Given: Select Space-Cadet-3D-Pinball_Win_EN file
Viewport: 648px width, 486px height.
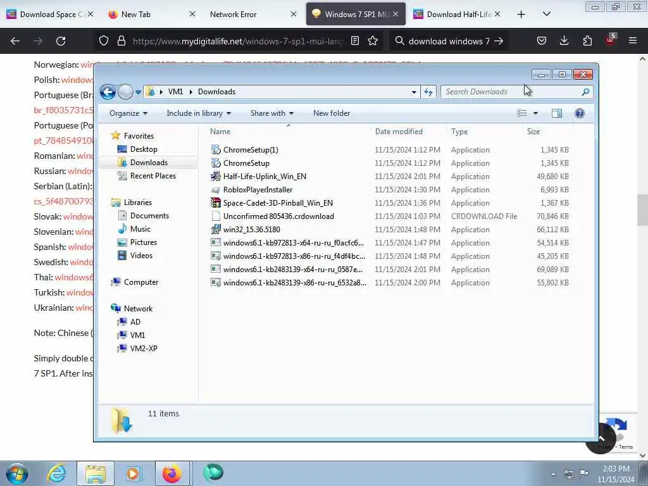Looking at the screenshot, I should tap(278, 203).
